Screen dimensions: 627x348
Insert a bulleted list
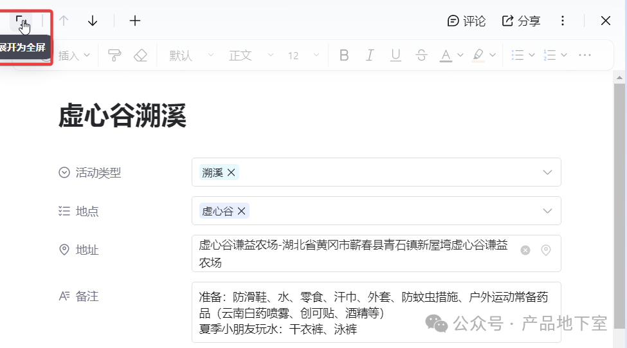click(518, 55)
